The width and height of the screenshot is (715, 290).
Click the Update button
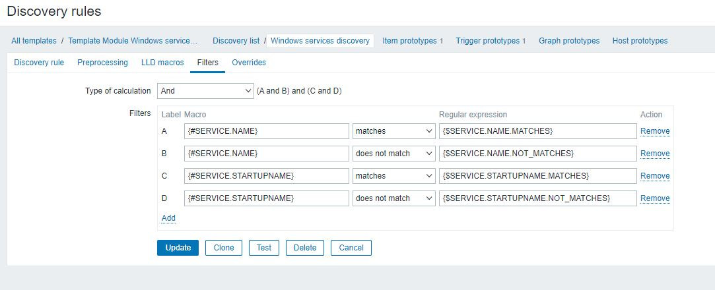pyautogui.click(x=178, y=248)
